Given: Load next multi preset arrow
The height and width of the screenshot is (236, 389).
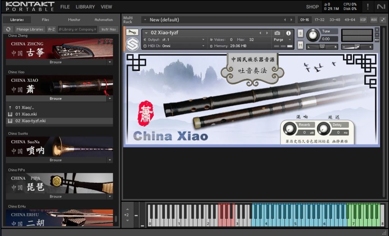Looking at the screenshot, I should (x=291, y=20).
